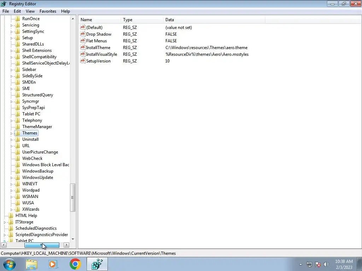Click the WindowsUpdate folder icon
Image resolution: width=362 pixels, height=271 pixels.
click(18, 177)
